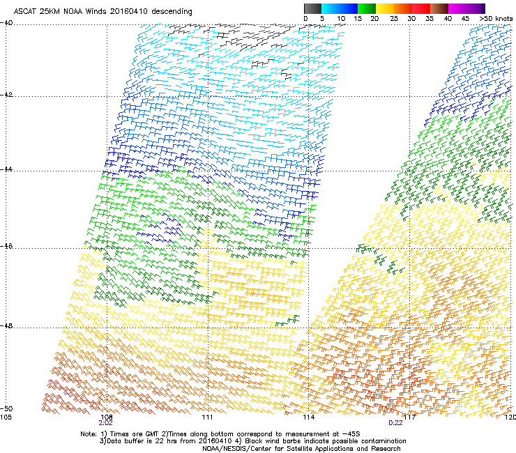Click the legend number '40' under the color bar

click(448, 19)
